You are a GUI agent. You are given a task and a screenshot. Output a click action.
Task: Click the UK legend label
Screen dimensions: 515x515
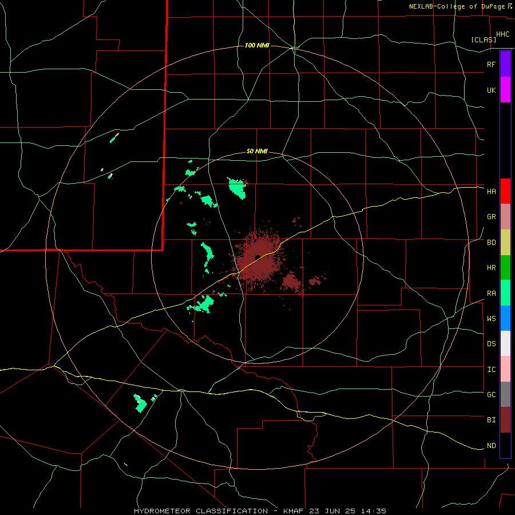[x=491, y=90]
